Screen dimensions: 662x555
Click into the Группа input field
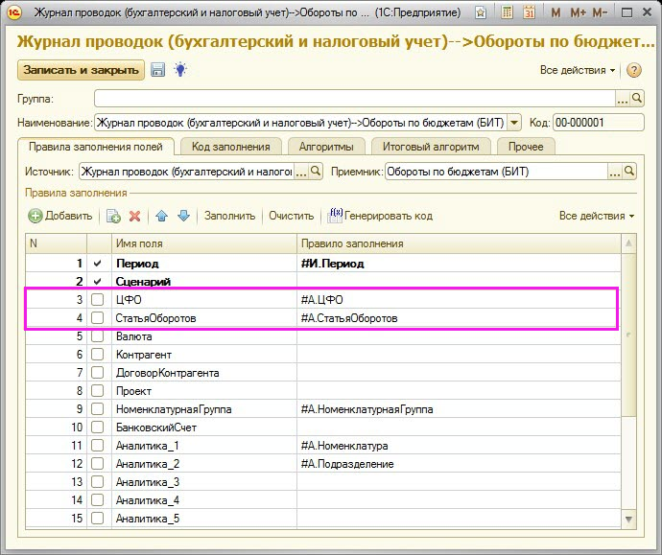(x=353, y=99)
